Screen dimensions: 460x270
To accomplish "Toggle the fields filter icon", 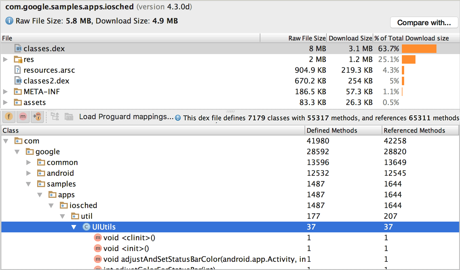I will click(9, 117).
